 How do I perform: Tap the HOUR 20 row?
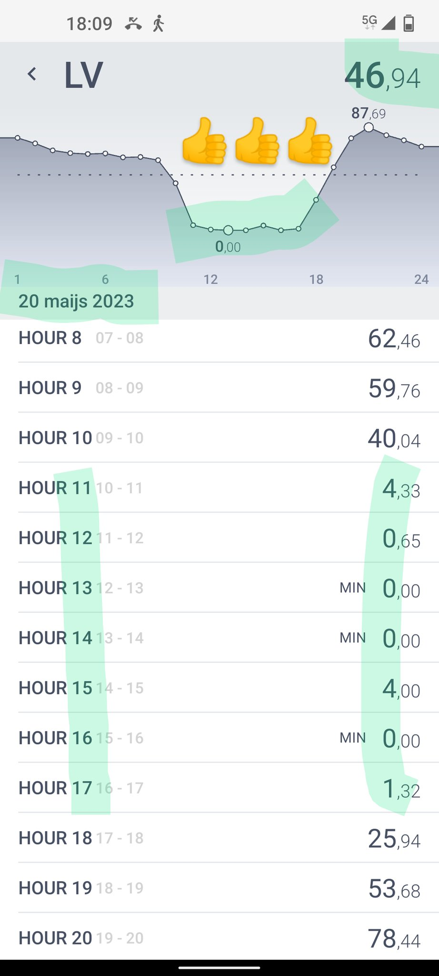[219, 938]
